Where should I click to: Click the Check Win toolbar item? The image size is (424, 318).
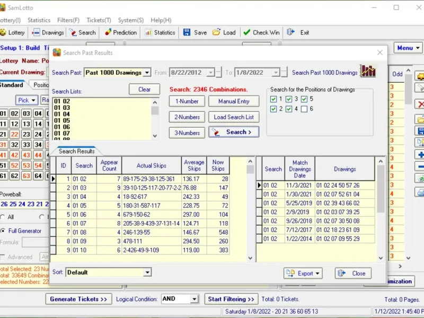click(x=261, y=32)
